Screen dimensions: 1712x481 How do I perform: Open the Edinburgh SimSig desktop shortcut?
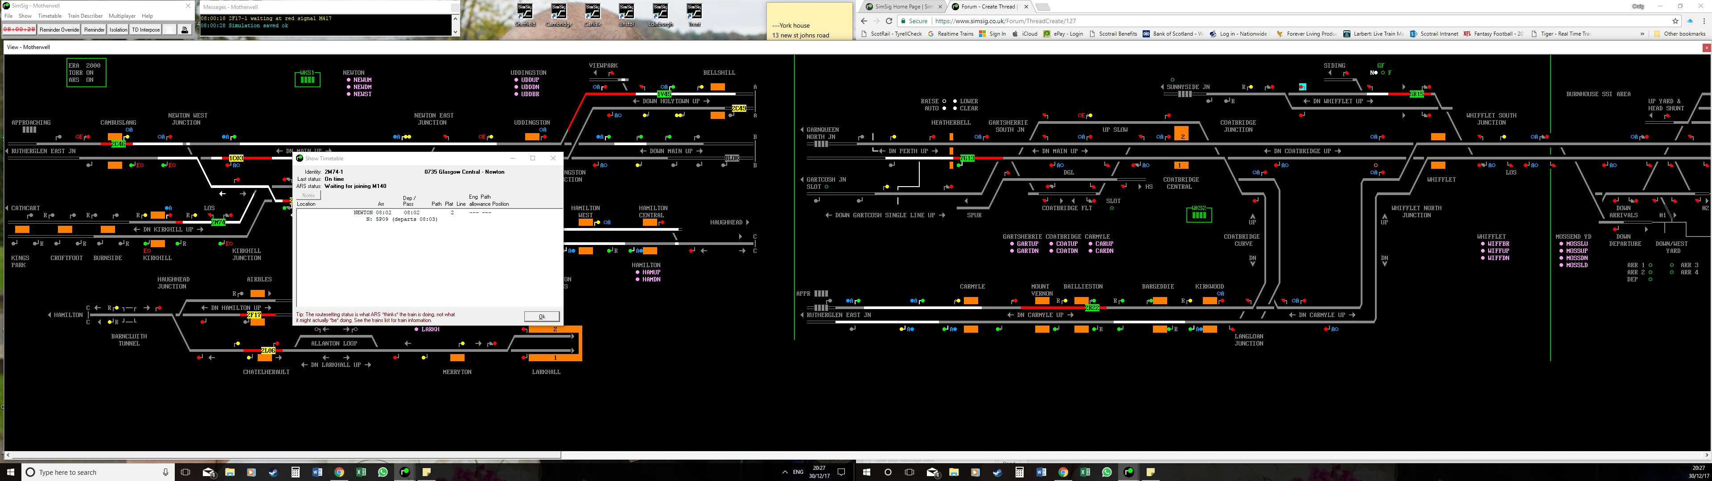point(660,15)
